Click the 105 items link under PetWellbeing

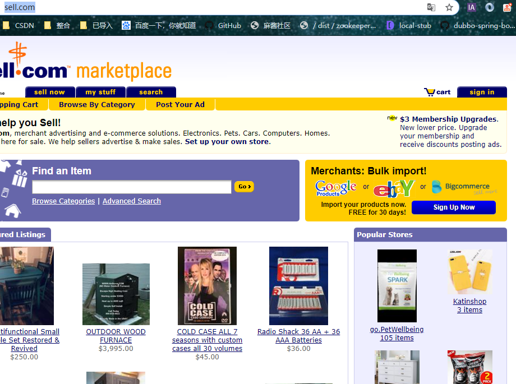click(x=397, y=338)
